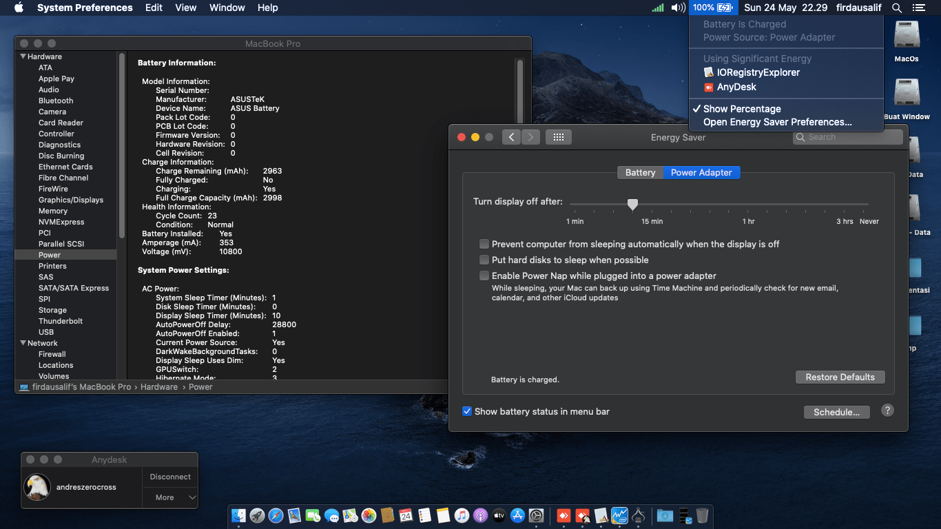Click the Spotlight search magnifier in menu bar
This screenshot has width=941, height=529.
tap(896, 8)
